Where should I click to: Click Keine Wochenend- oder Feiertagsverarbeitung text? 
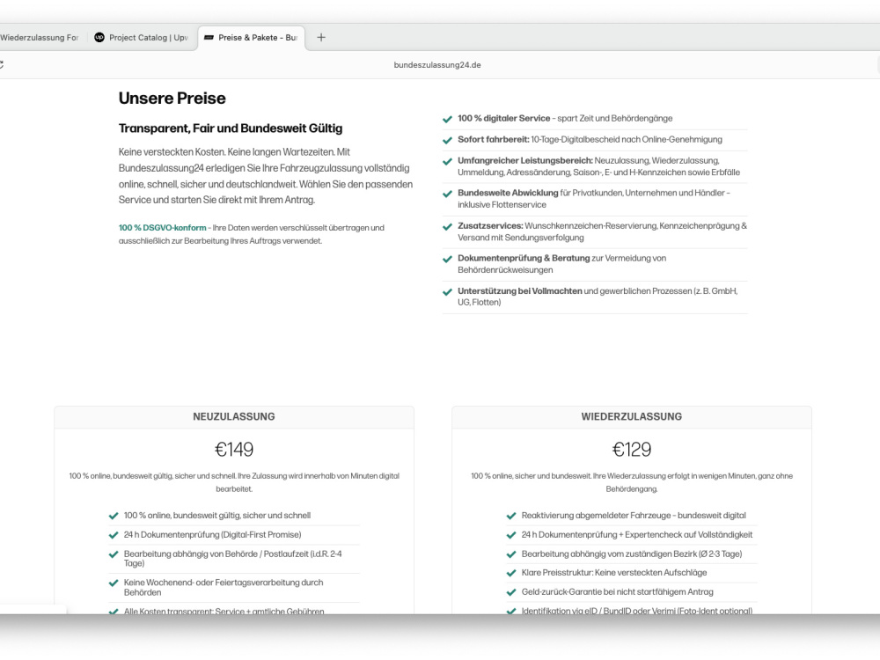224,588
